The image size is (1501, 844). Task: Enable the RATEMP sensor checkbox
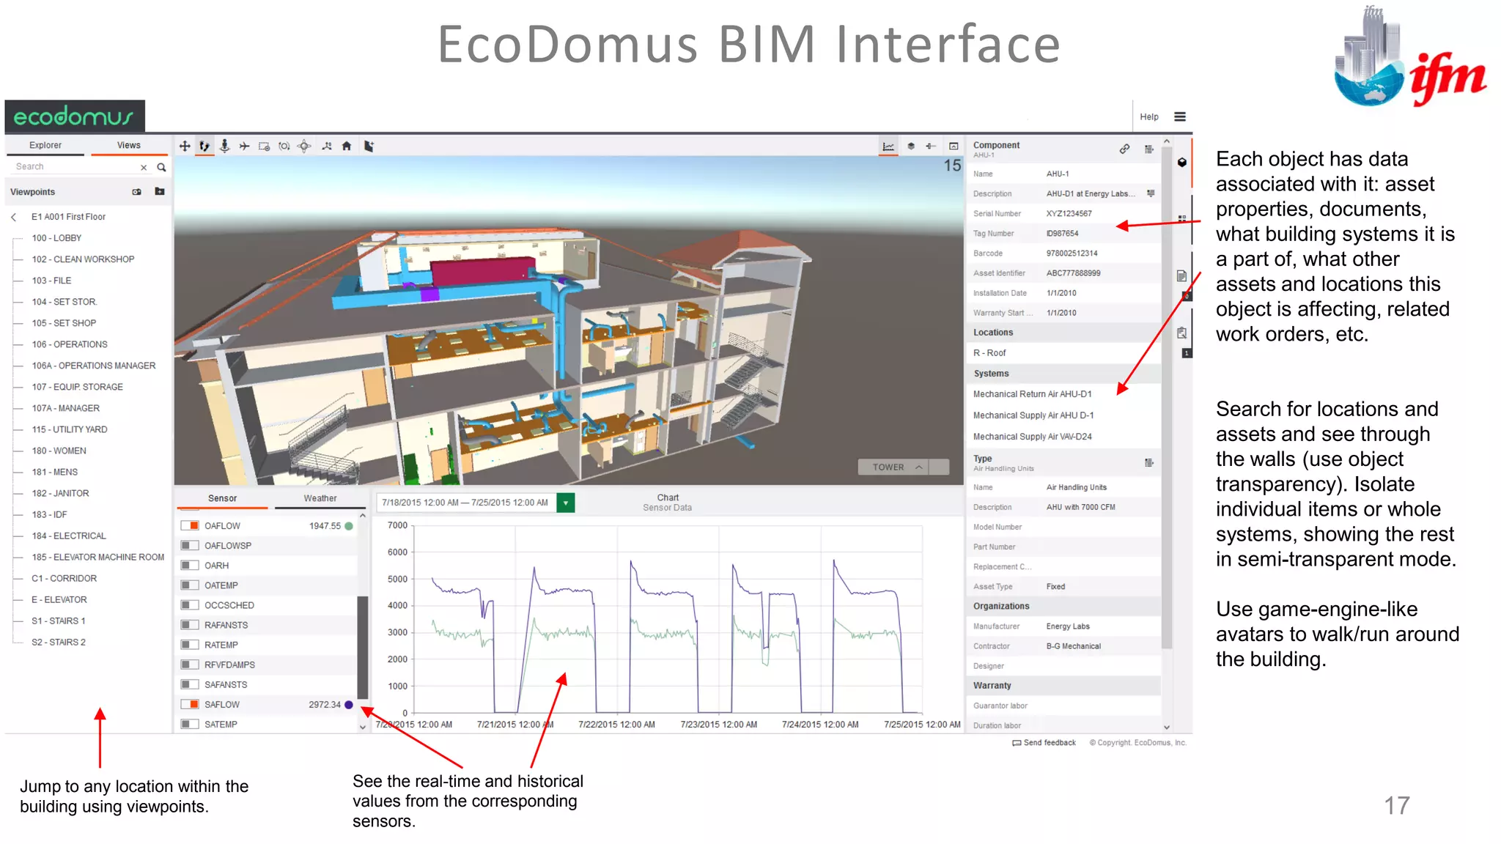[x=190, y=644]
